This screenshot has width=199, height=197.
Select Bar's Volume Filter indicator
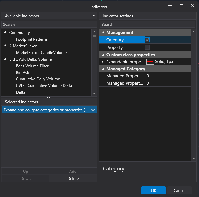point(32,66)
